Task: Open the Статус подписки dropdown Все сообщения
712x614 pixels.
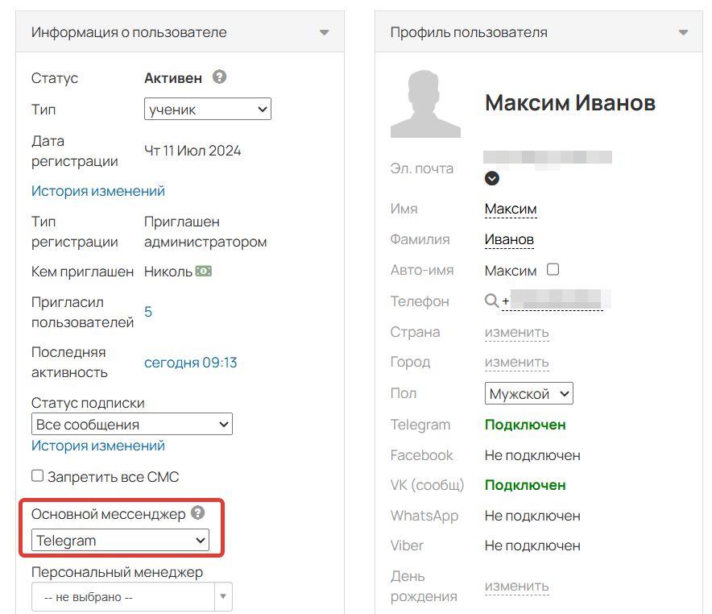Action: click(131, 424)
